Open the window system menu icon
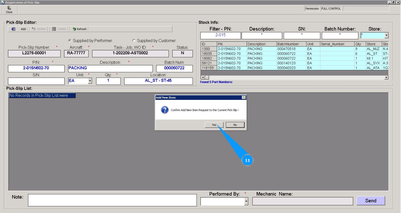The width and height of the screenshot is (401, 213). (x=2, y=2)
